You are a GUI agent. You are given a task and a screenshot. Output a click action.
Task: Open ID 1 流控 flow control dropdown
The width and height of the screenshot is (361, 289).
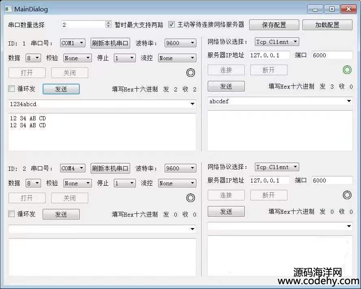[177, 58]
